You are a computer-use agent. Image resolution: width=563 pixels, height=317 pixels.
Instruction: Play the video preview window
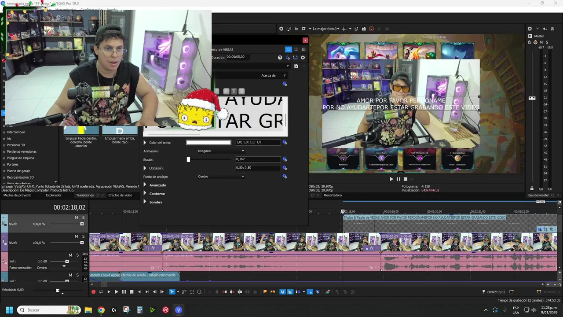391,179
